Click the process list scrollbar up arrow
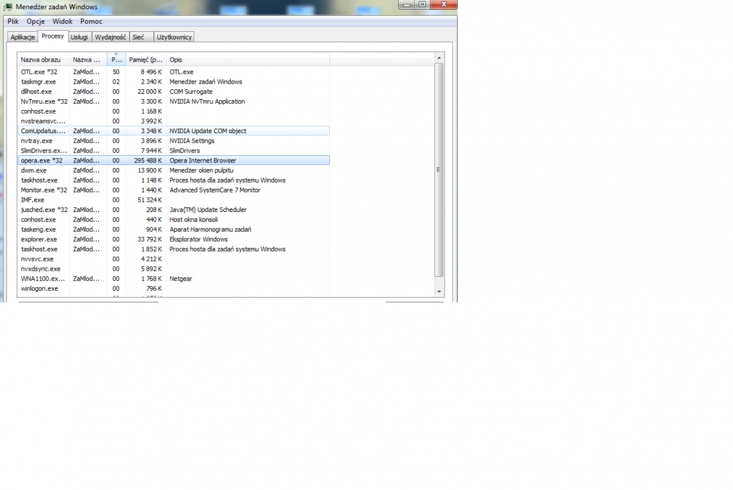The height and width of the screenshot is (490, 733). click(439, 58)
